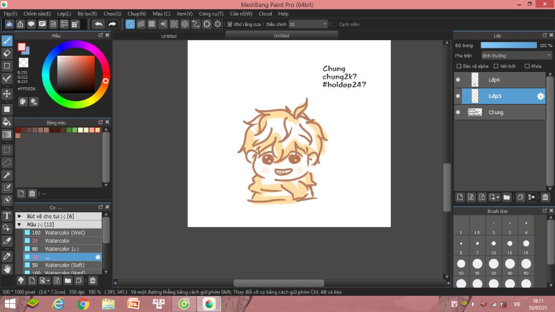Enable Khóa checkbox
This screenshot has height=312, width=555.
[527, 66]
